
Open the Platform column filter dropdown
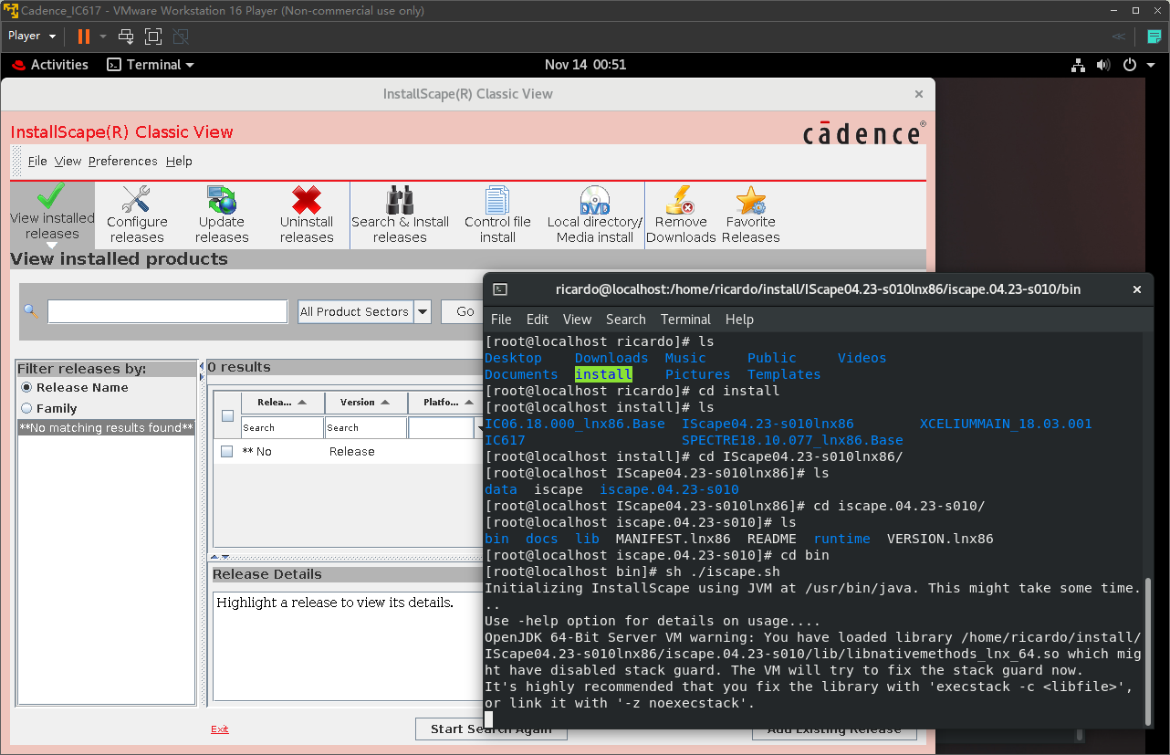[x=479, y=427]
